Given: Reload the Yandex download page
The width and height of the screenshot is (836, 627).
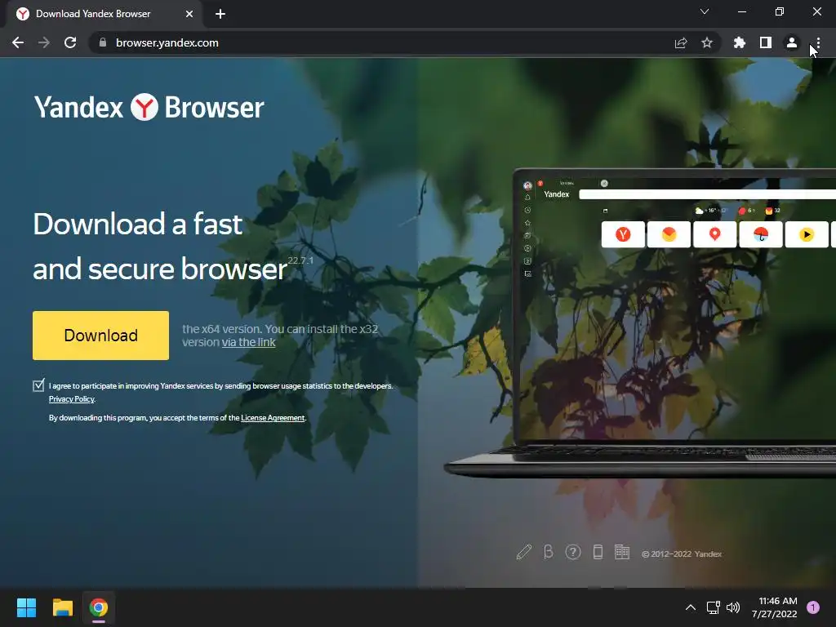Looking at the screenshot, I should (x=70, y=42).
